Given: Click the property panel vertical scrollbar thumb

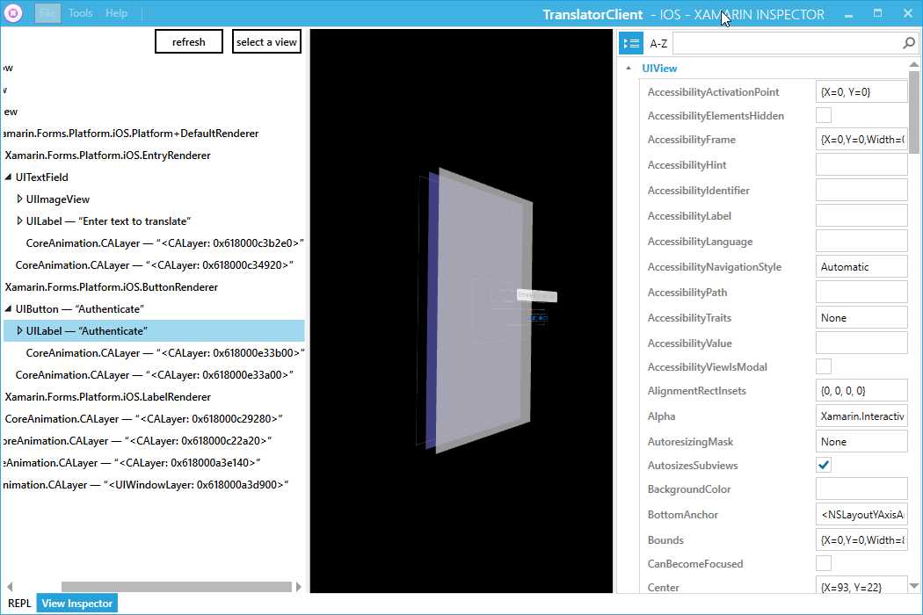Looking at the screenshot, I should [913, 112].
